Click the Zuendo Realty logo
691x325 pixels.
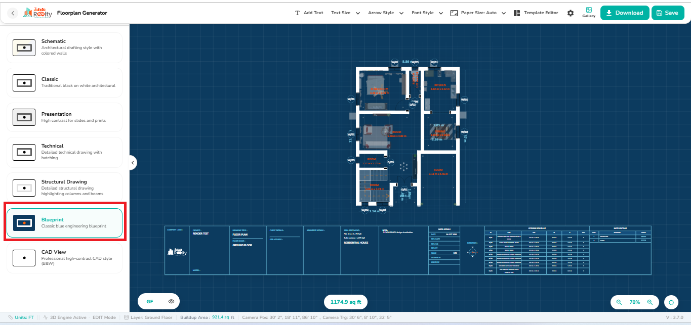point(37,13)
